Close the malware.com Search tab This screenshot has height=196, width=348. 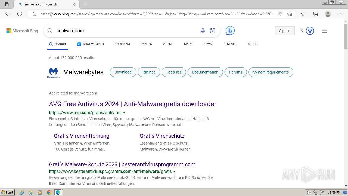(x=74, y=4)
